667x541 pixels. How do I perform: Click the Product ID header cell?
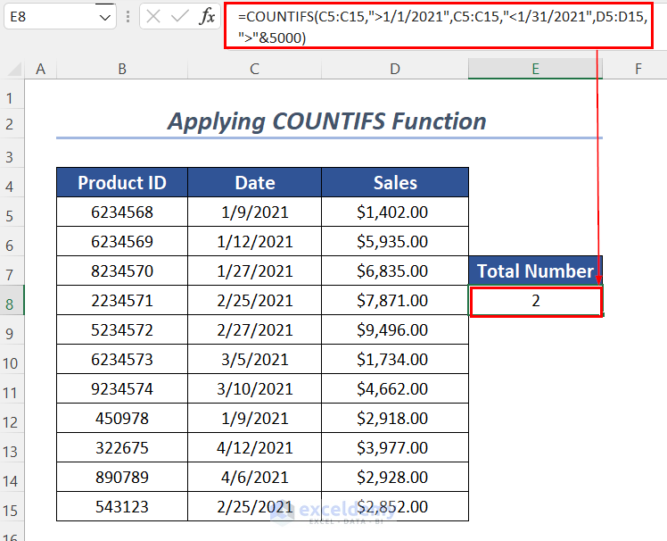pyautogui.click(x=122, y=183)
